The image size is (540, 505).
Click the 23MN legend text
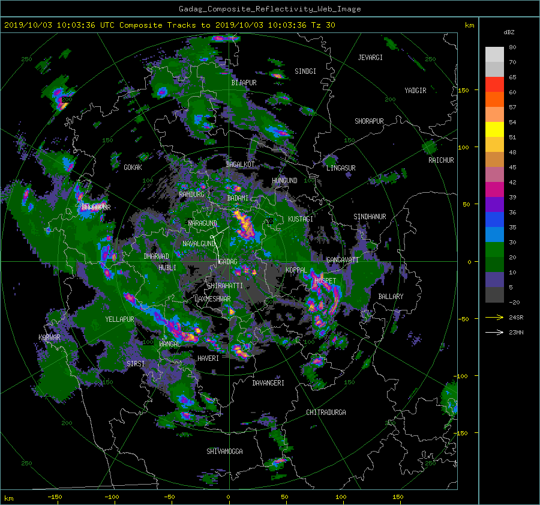516,332
